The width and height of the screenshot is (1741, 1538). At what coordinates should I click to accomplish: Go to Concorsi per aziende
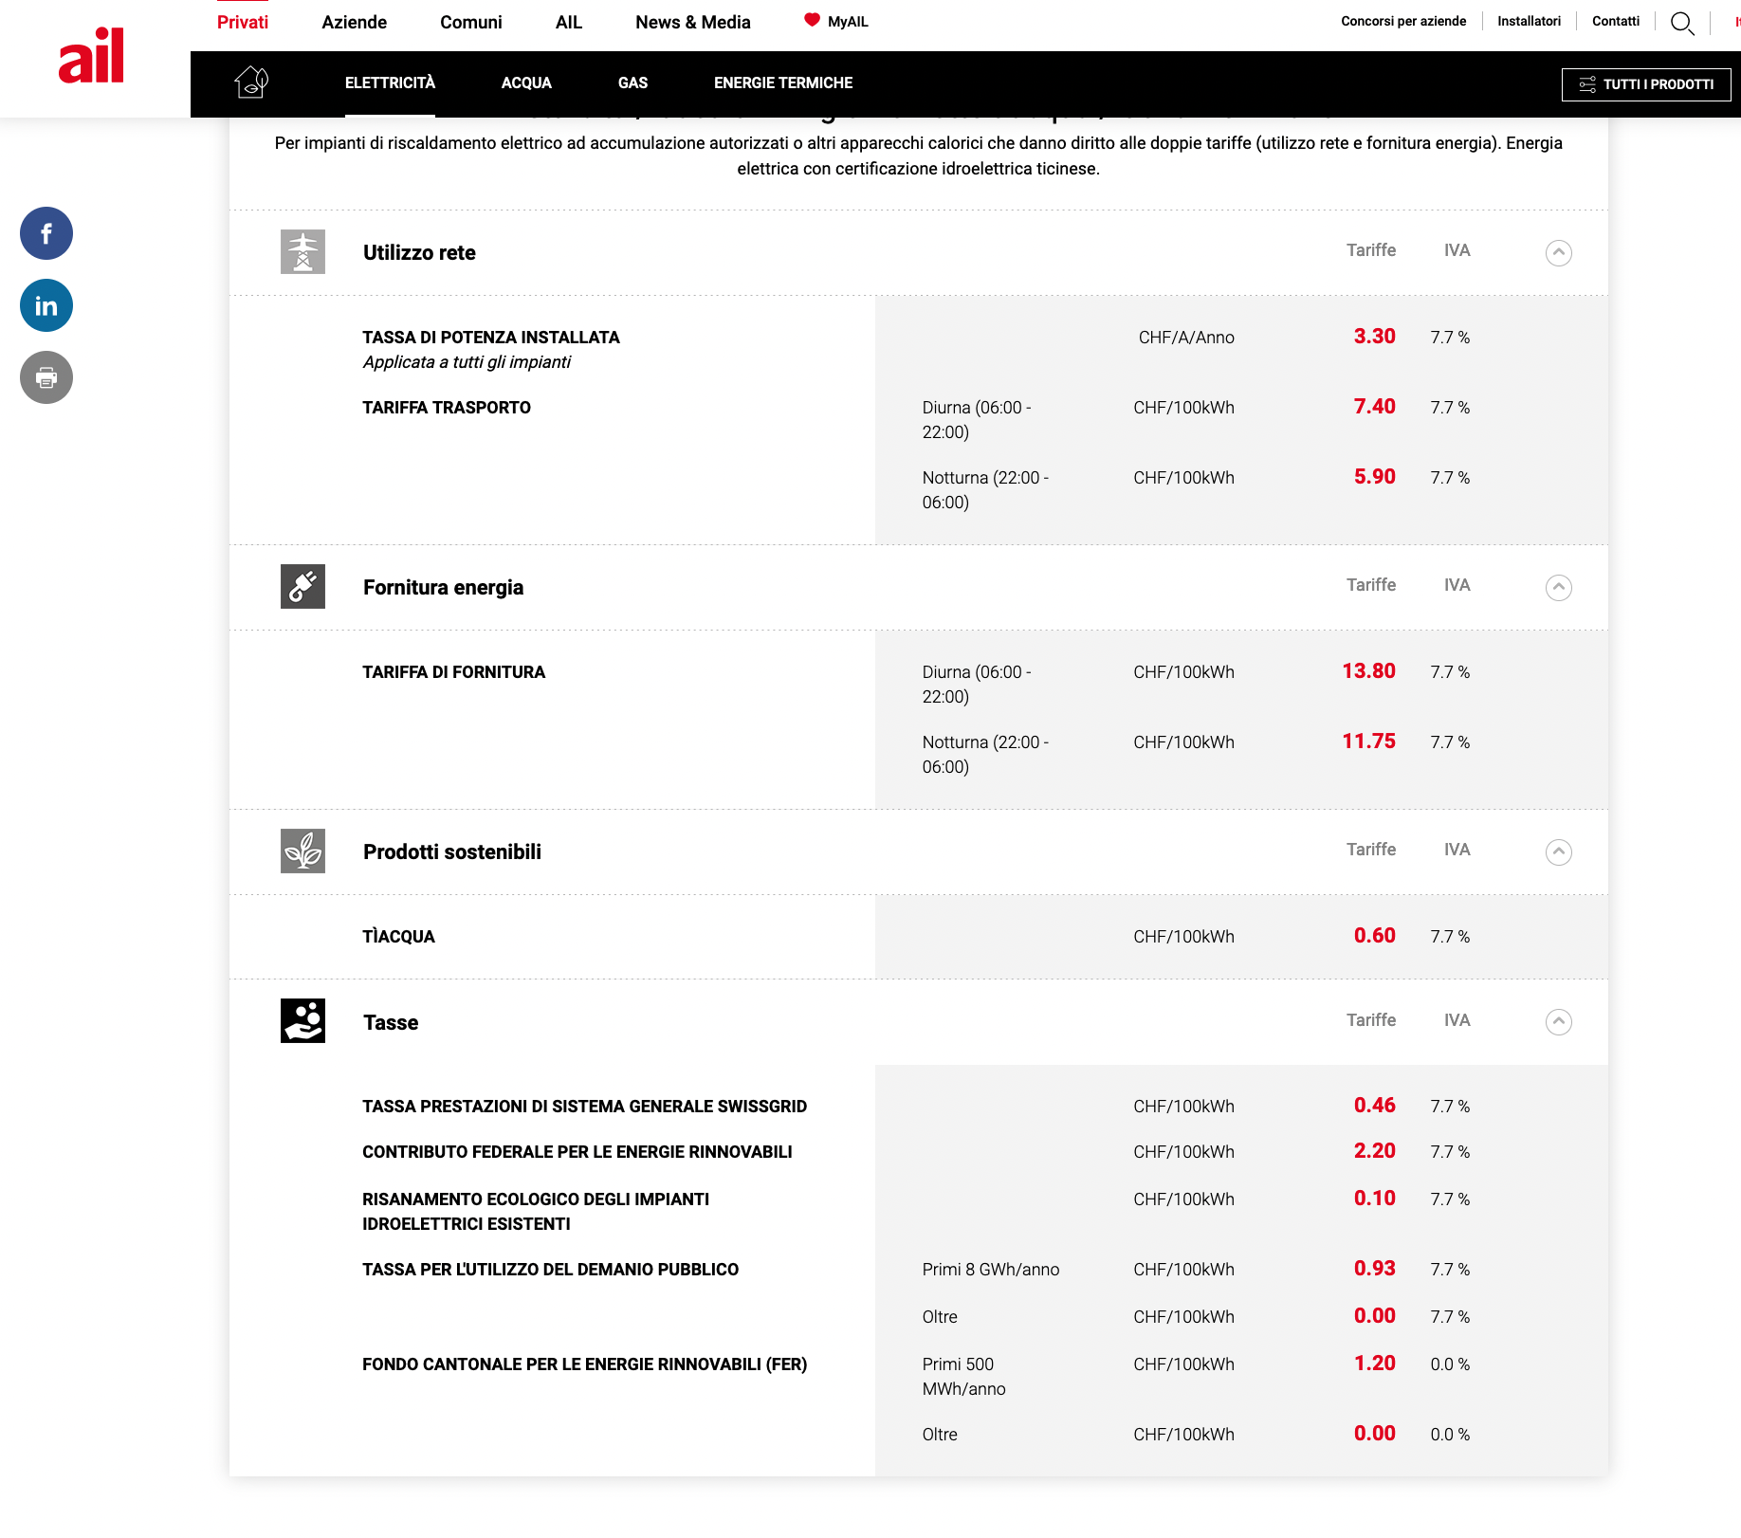click(1402, 21)
